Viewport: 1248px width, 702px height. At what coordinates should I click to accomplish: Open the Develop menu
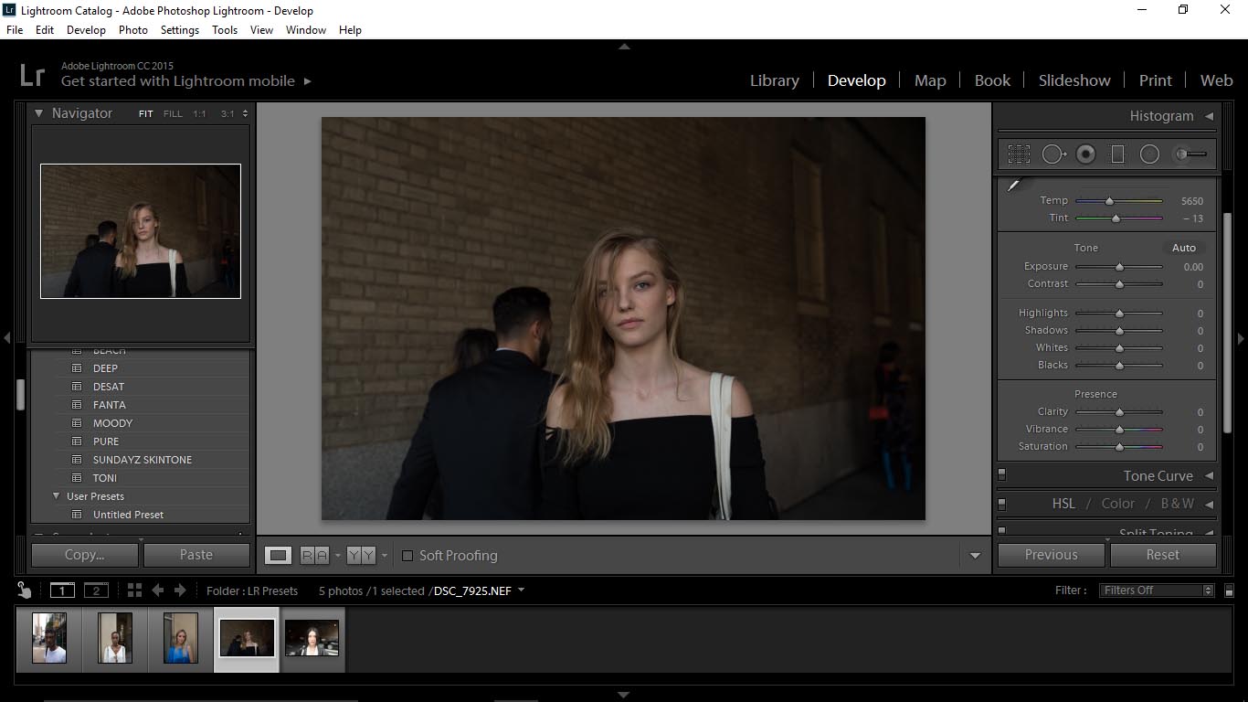(86, 30)
